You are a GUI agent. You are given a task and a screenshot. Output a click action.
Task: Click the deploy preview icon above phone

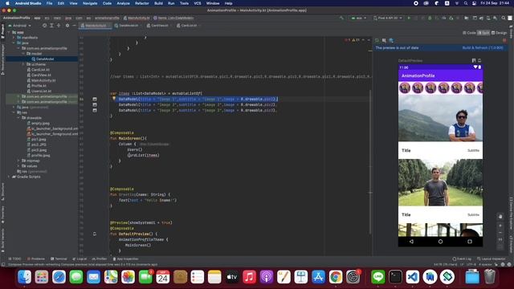(x=479, y=61)
